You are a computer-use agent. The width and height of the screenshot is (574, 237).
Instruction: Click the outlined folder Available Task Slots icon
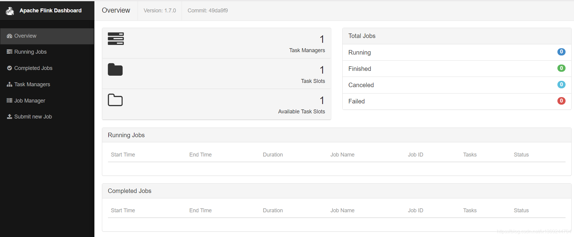point(115,100)
